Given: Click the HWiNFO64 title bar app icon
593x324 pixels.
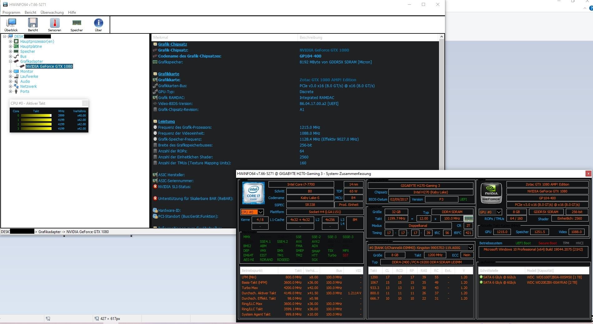Looking at the screenshot, I should coord(5,4).
